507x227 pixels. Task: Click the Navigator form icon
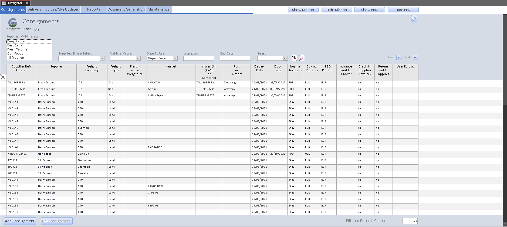(4, 3)
